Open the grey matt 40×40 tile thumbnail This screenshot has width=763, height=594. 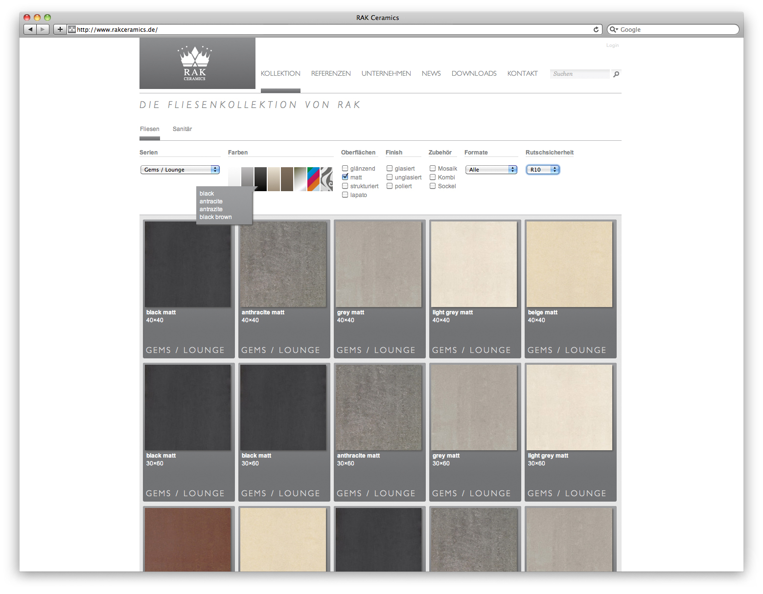[x=378, y=264]
